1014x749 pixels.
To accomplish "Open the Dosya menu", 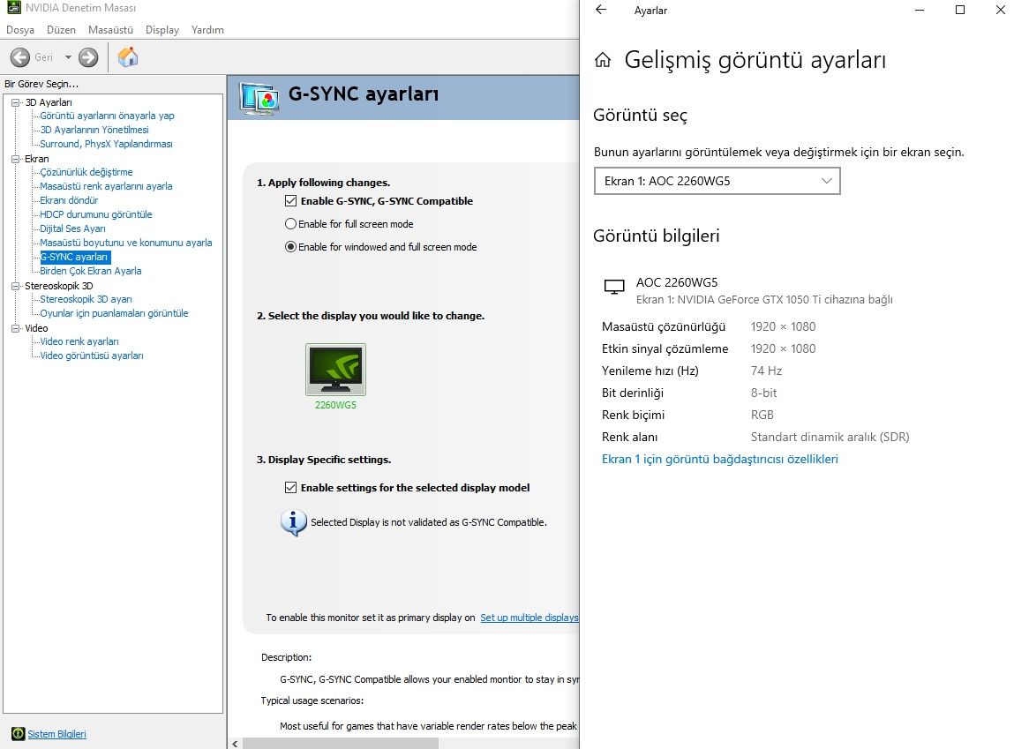I will (20, 30).
